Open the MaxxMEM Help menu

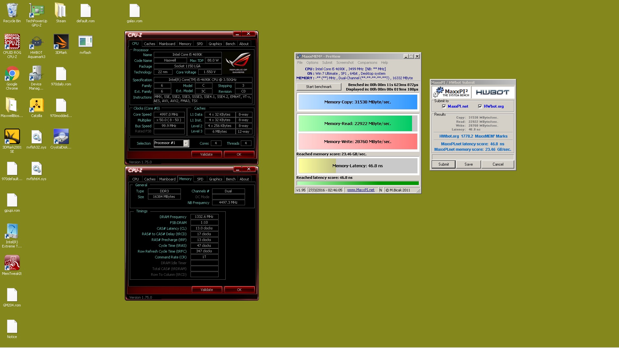(384, 63)
